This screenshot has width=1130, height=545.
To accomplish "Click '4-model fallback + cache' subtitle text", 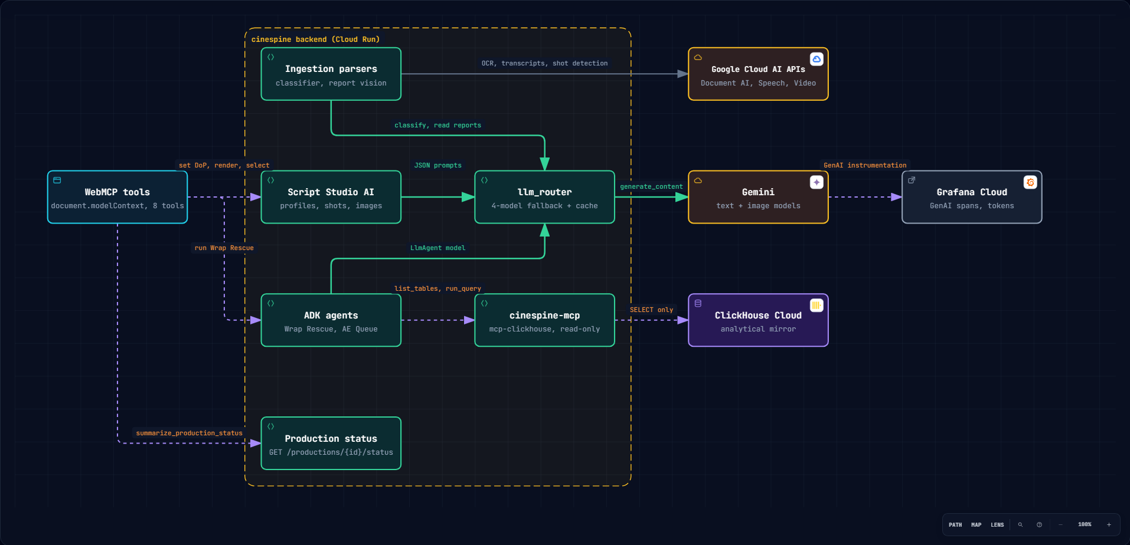I will (x=544, y=206).
